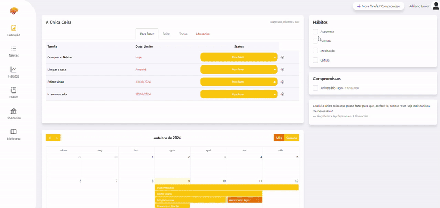
Task: Select the Semana calendar view
Action: (291, 138)
